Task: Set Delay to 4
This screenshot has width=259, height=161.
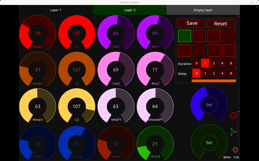Action: [x=222, y=73]
